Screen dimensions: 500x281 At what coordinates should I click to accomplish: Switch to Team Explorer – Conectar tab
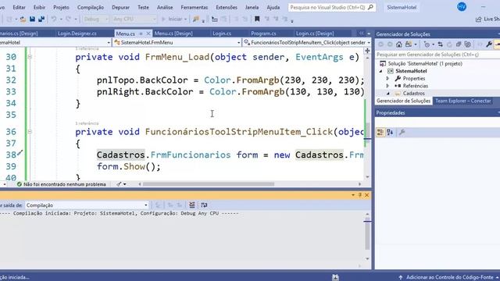coord(463,101)
